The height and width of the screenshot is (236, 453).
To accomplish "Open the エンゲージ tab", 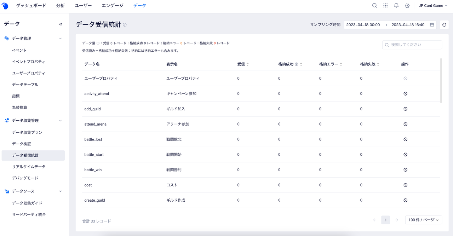I will click(x=113, y=6).
